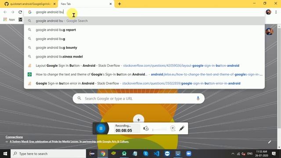
Task: Open Chrome from the taskbar
Action: pos(103,154)
